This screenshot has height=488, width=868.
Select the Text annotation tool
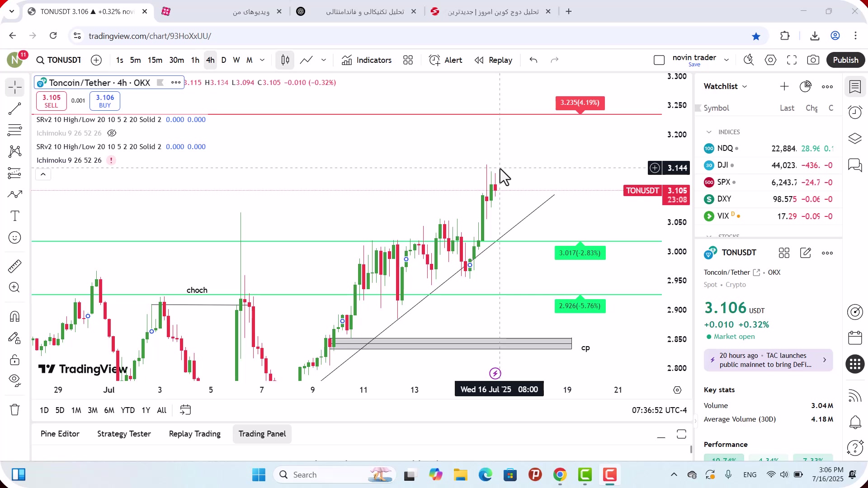pos(14,216)
